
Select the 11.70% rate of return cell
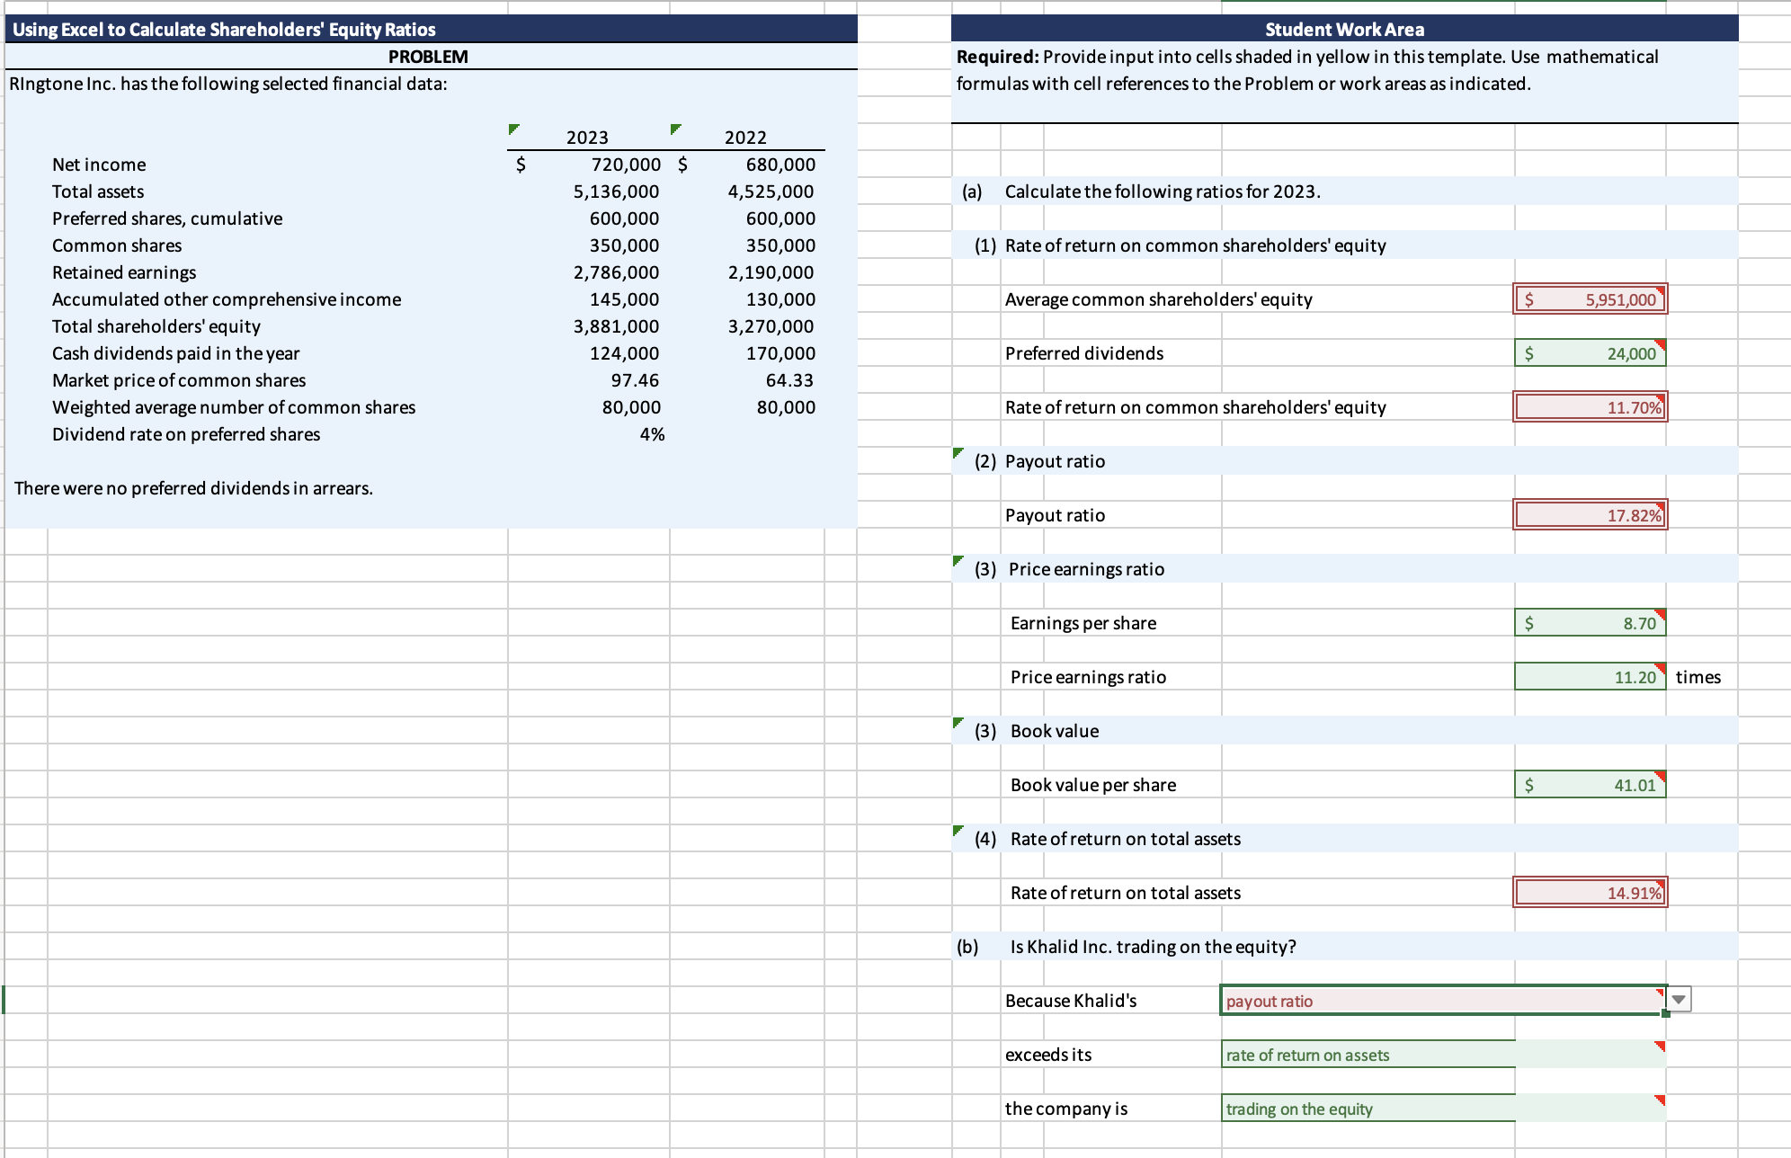click(1590, 407)
